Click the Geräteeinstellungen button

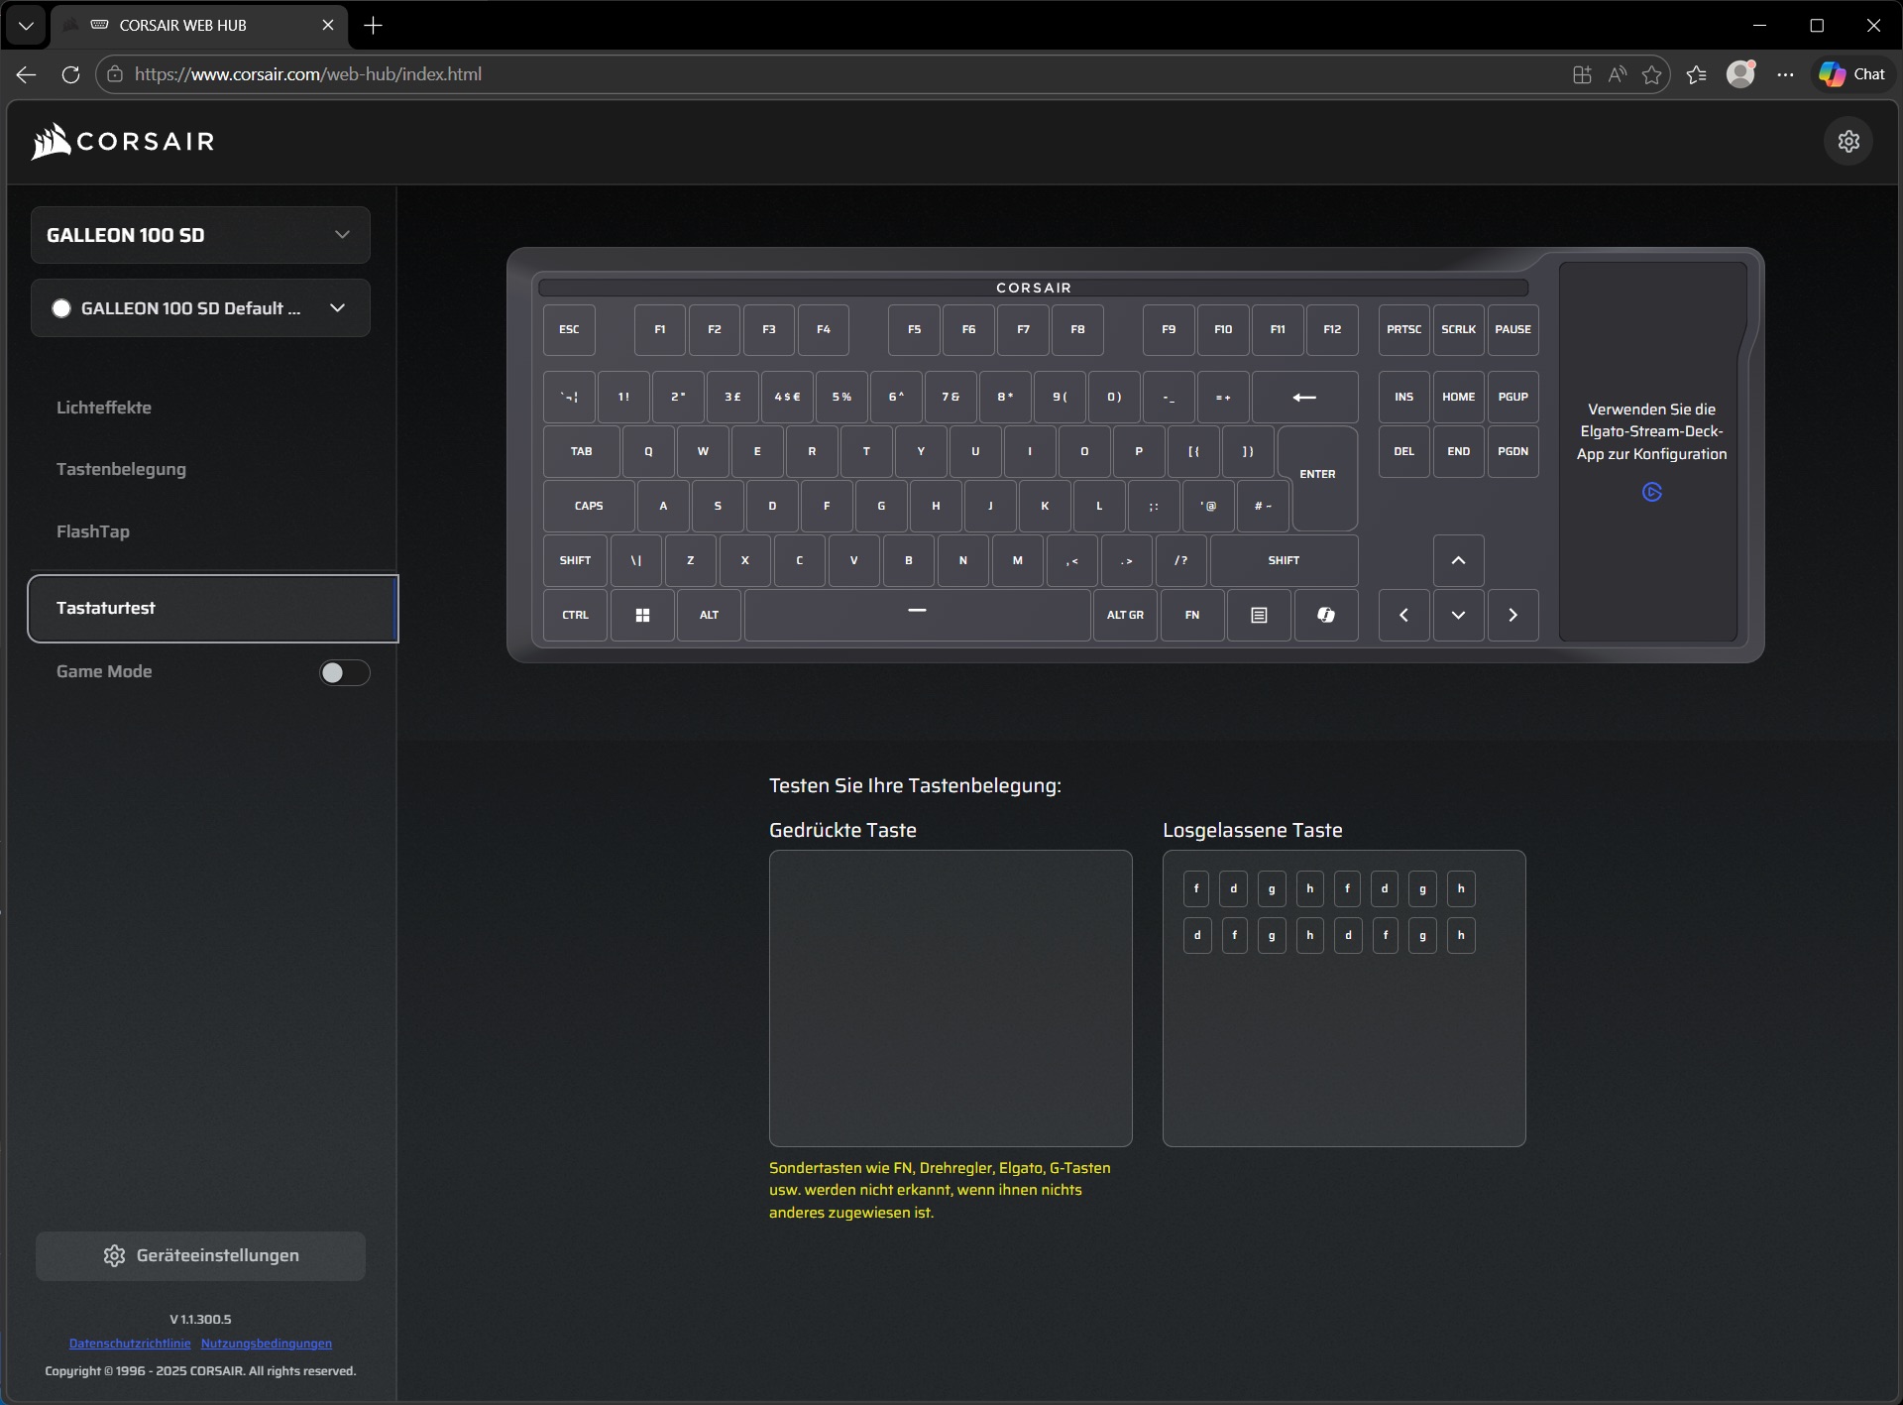coord(200,1255)
